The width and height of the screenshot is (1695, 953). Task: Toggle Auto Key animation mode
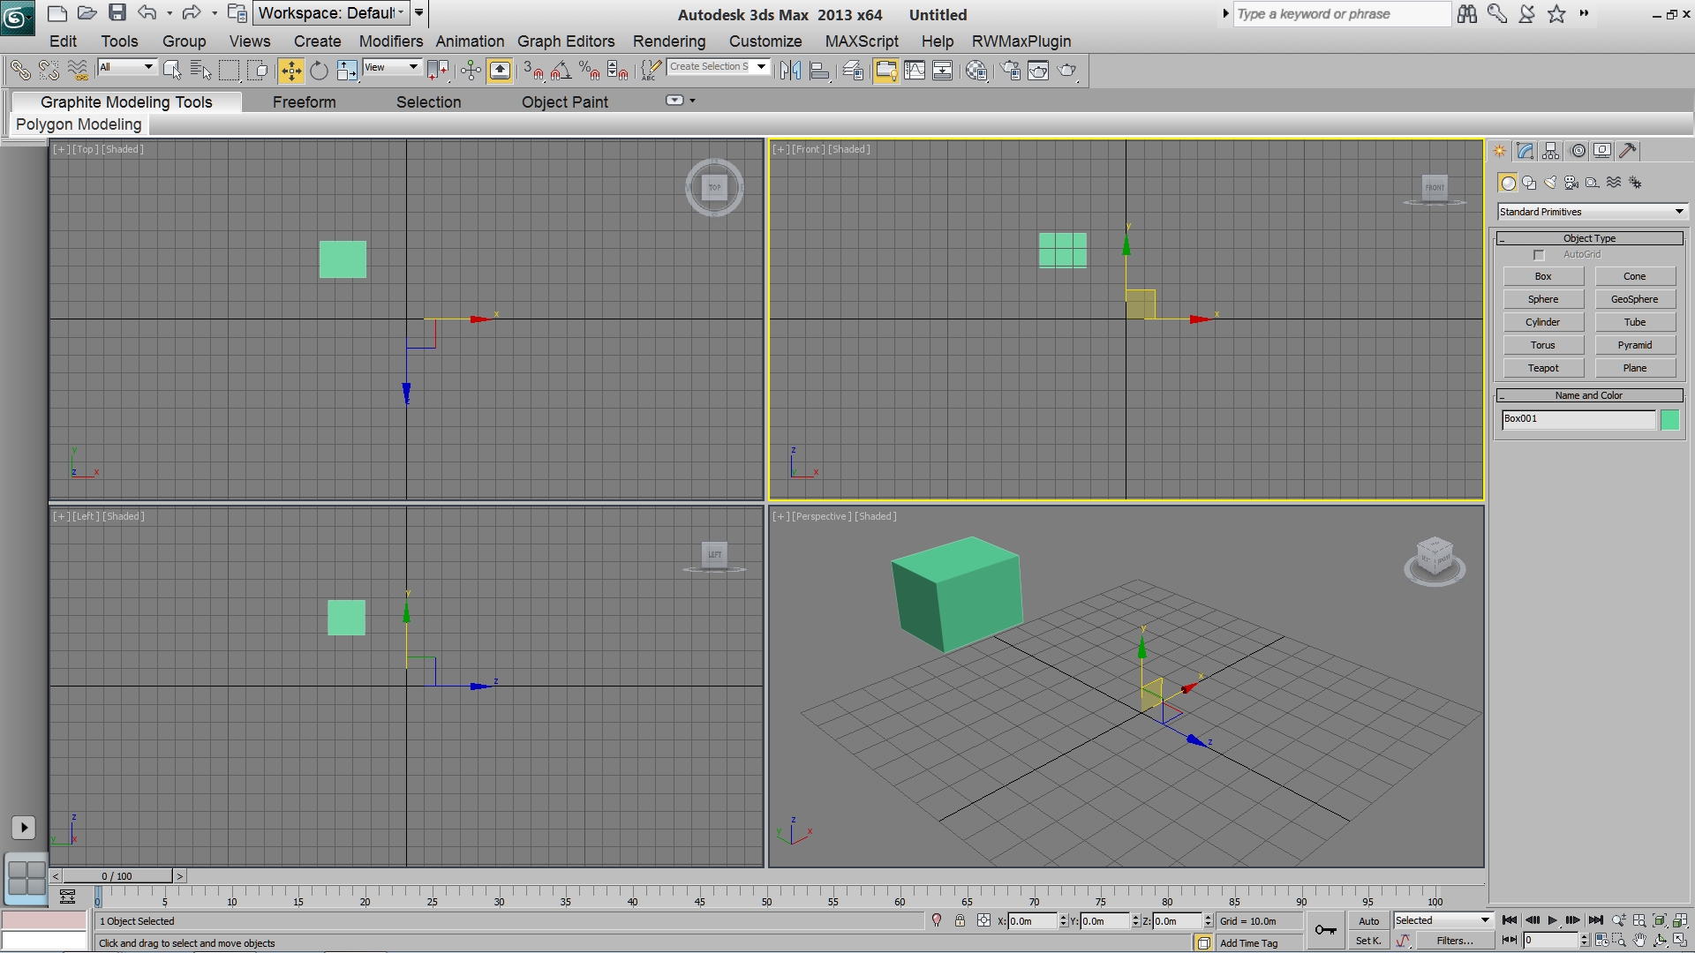[1368, 920]
